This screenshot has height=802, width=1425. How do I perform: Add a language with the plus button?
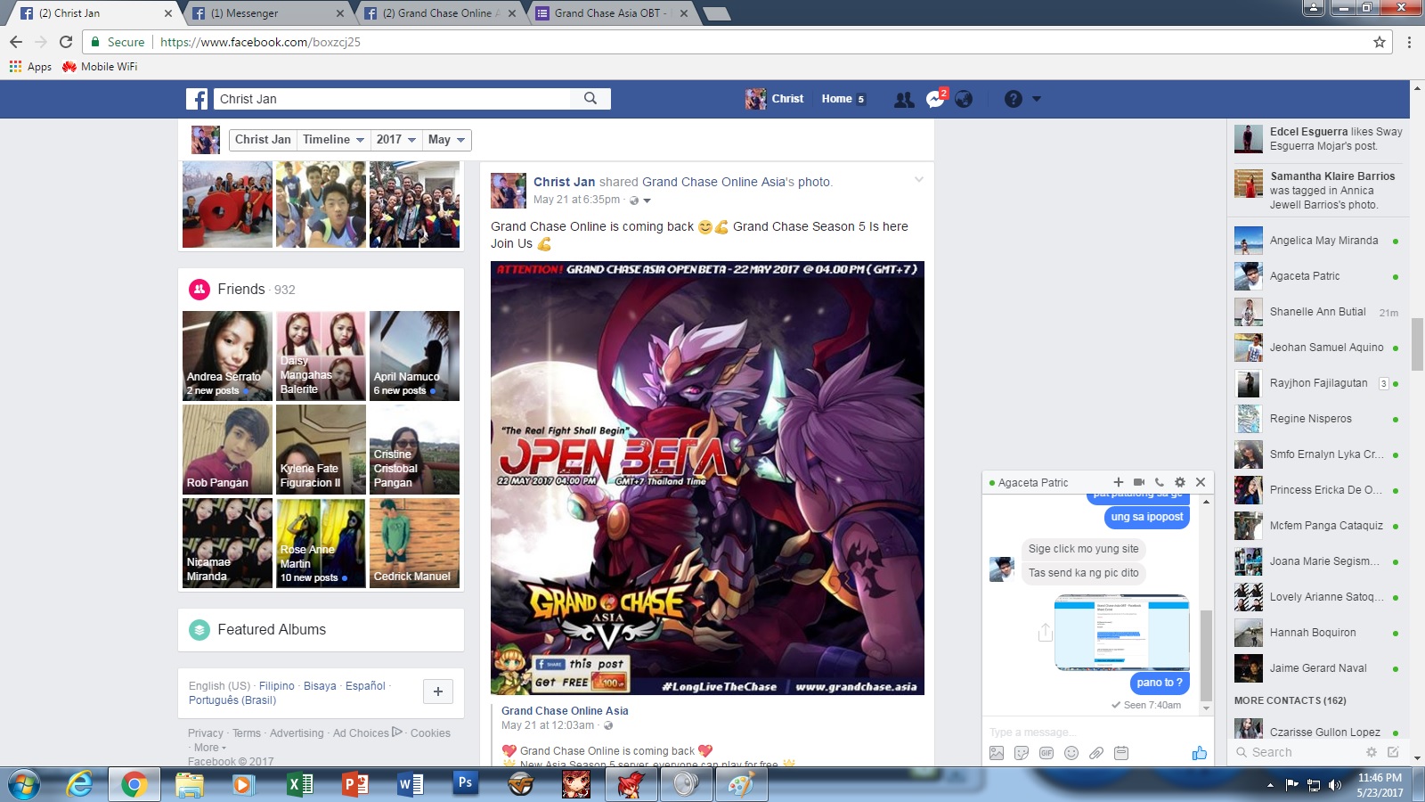pyautogui.click(x=437, y=692)
